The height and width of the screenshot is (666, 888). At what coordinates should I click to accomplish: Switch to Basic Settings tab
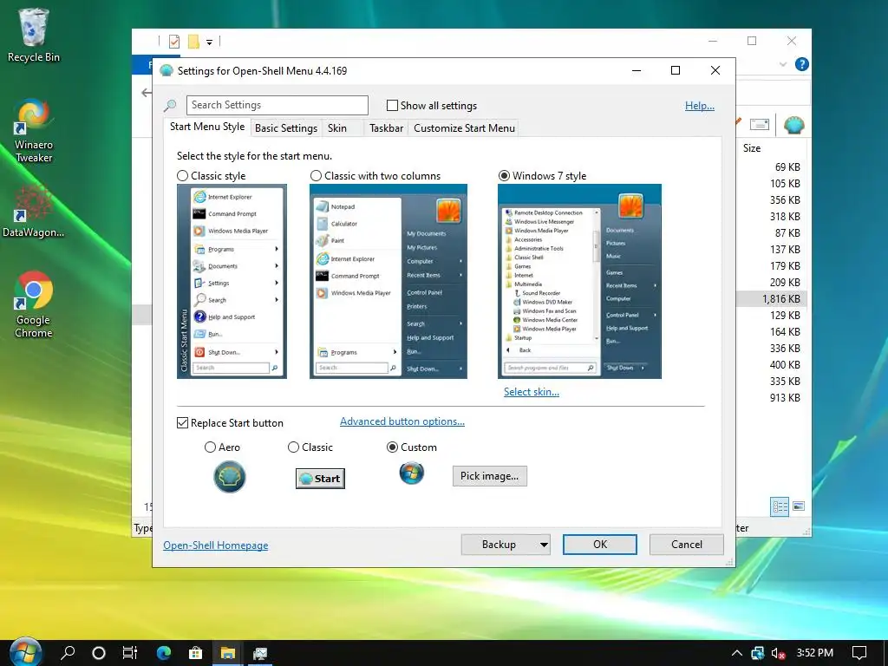pyautogui.click(x=286, y=128)
